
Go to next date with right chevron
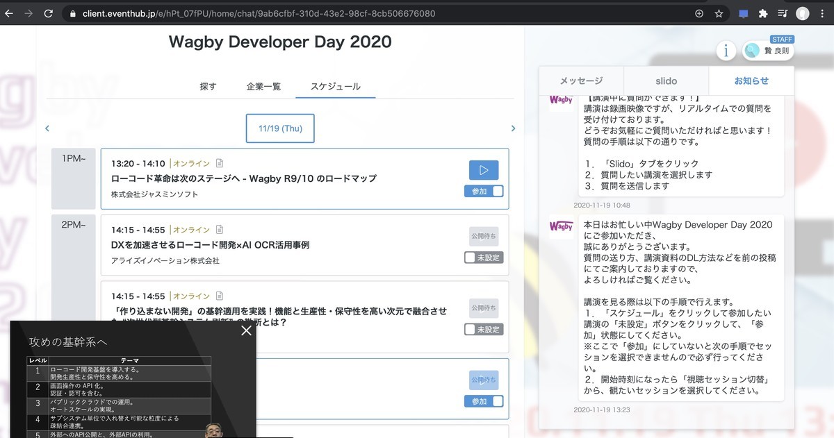[514, 128]
